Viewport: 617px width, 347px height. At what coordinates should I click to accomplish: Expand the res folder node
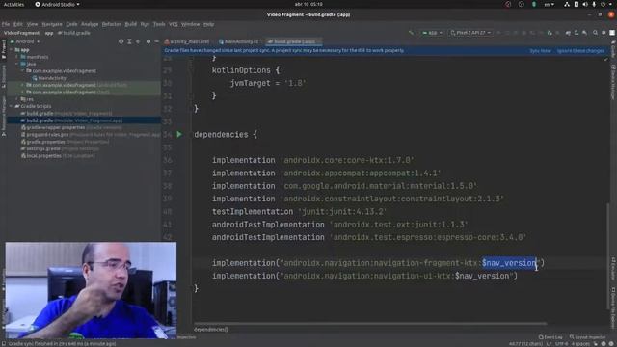(17, 99)
